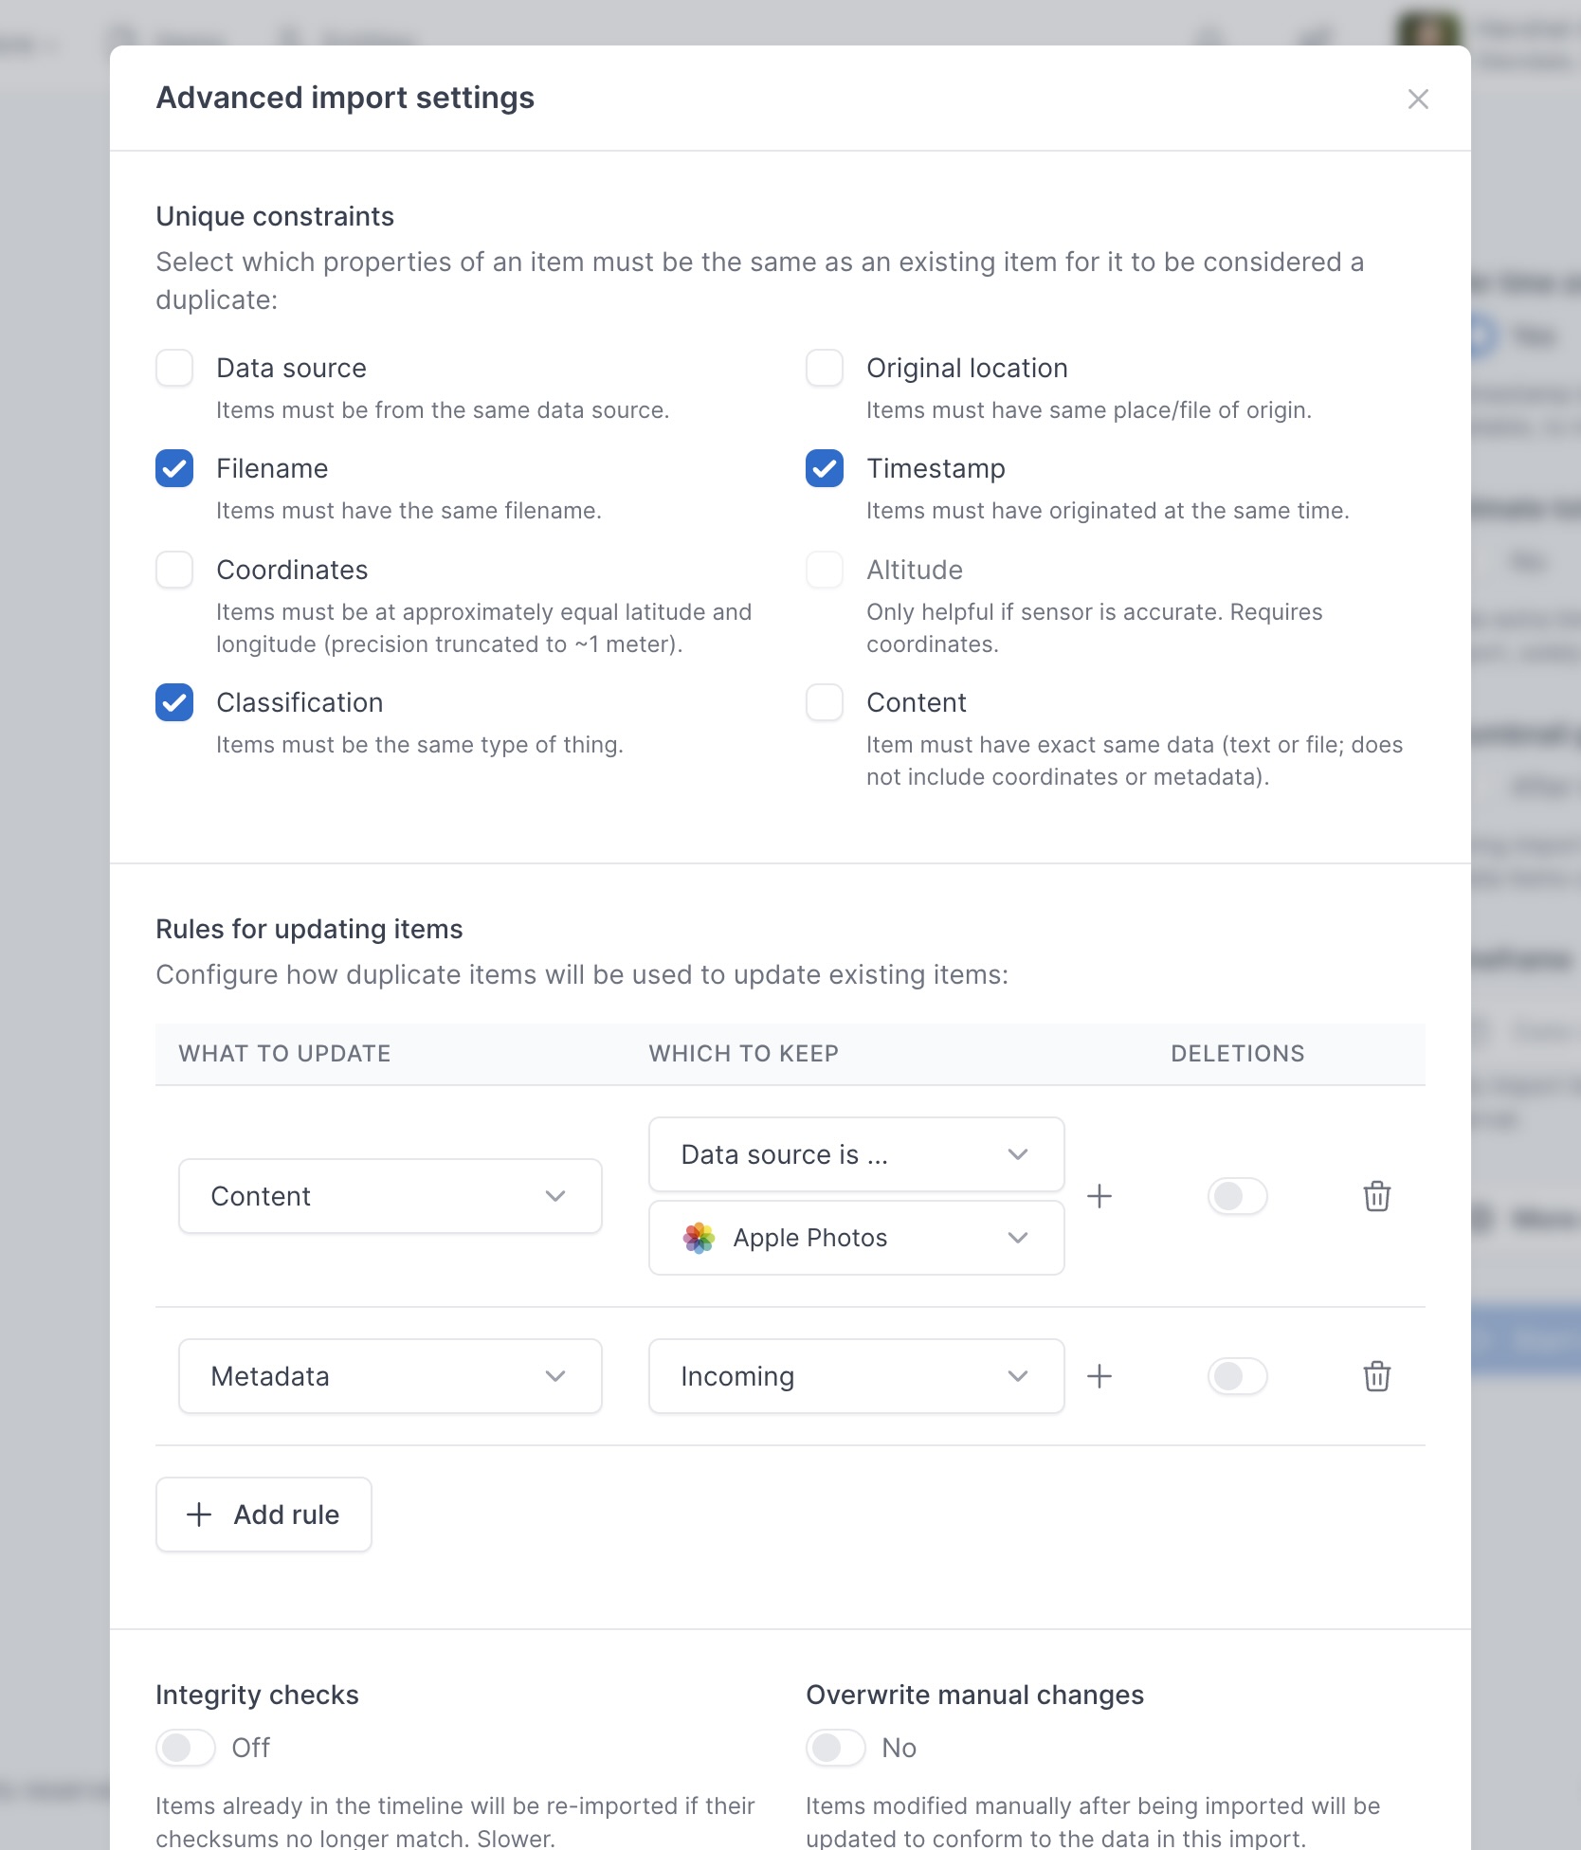The image size is (1581, 1850).
Task: Click the Apple Photos pinwheel icon
Action: (700, 1238)
